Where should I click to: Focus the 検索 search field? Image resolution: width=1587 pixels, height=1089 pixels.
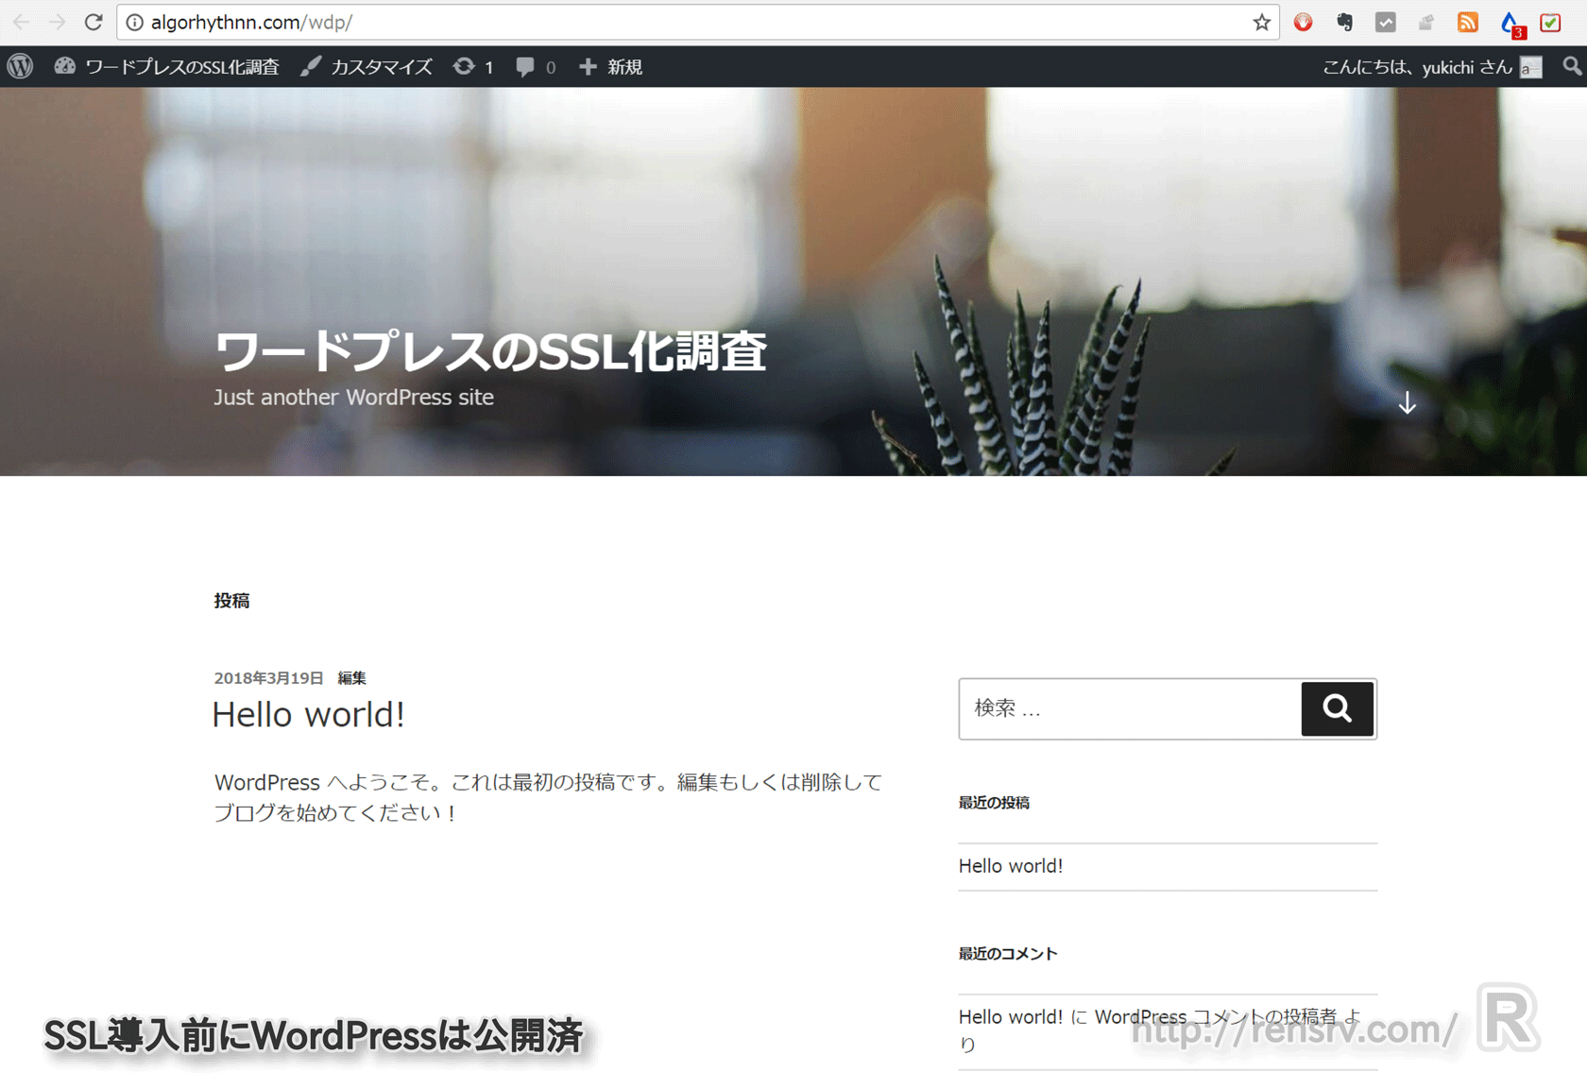[1130, 708]
